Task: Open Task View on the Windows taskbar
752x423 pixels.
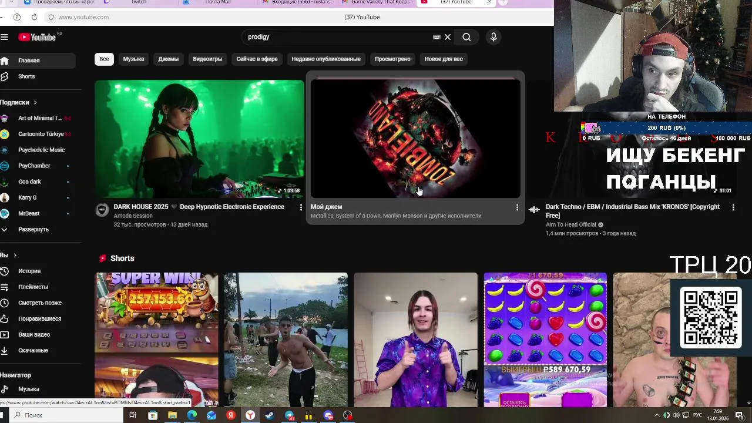Action: coord(133,415)
